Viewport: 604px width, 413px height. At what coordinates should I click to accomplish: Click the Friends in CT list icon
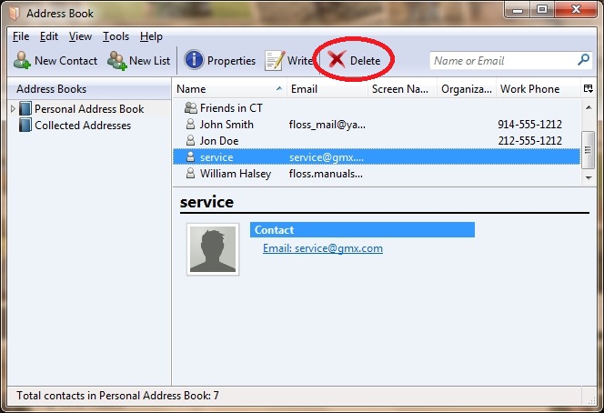[191, 108]
